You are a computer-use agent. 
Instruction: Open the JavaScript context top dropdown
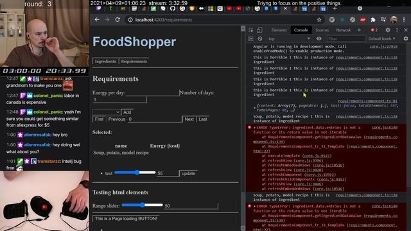pyautogui.click(x=289, y=38)
